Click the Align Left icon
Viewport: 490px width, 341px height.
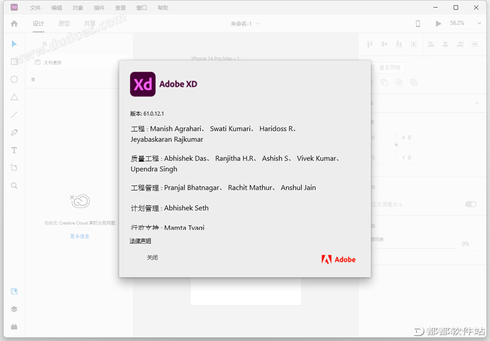(431, 44)
